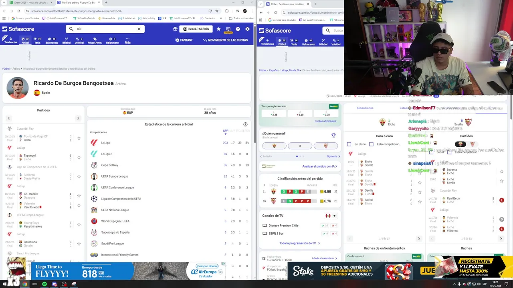Bookmark the page with the Chrome star icon
Image resolution: width=513 pixels, height=288 pixels.
click(x=217, y=11)
